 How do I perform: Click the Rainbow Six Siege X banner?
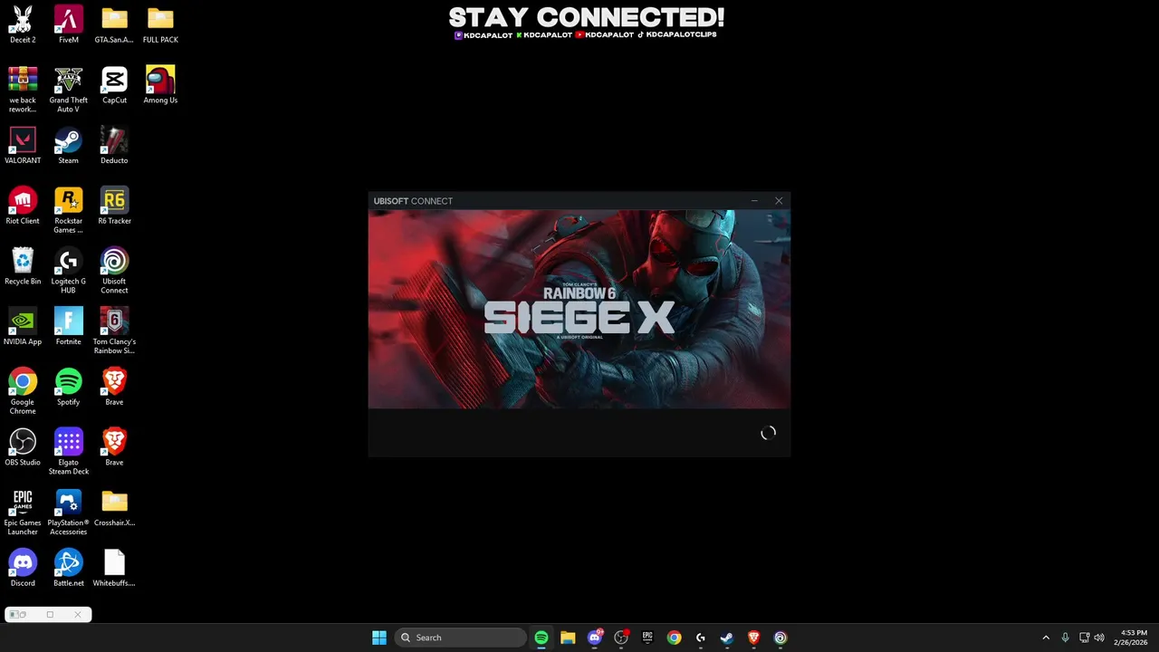579,310
